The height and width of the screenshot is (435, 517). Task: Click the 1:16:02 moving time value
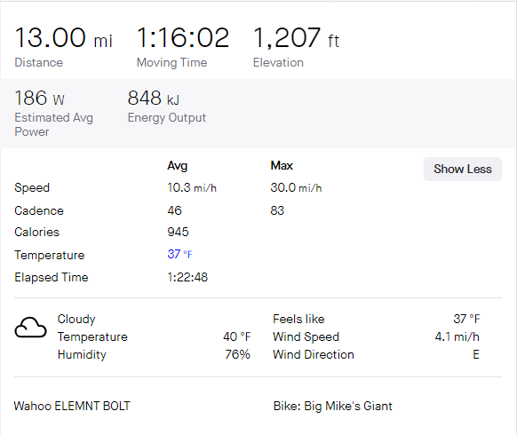tap(183, 38)
